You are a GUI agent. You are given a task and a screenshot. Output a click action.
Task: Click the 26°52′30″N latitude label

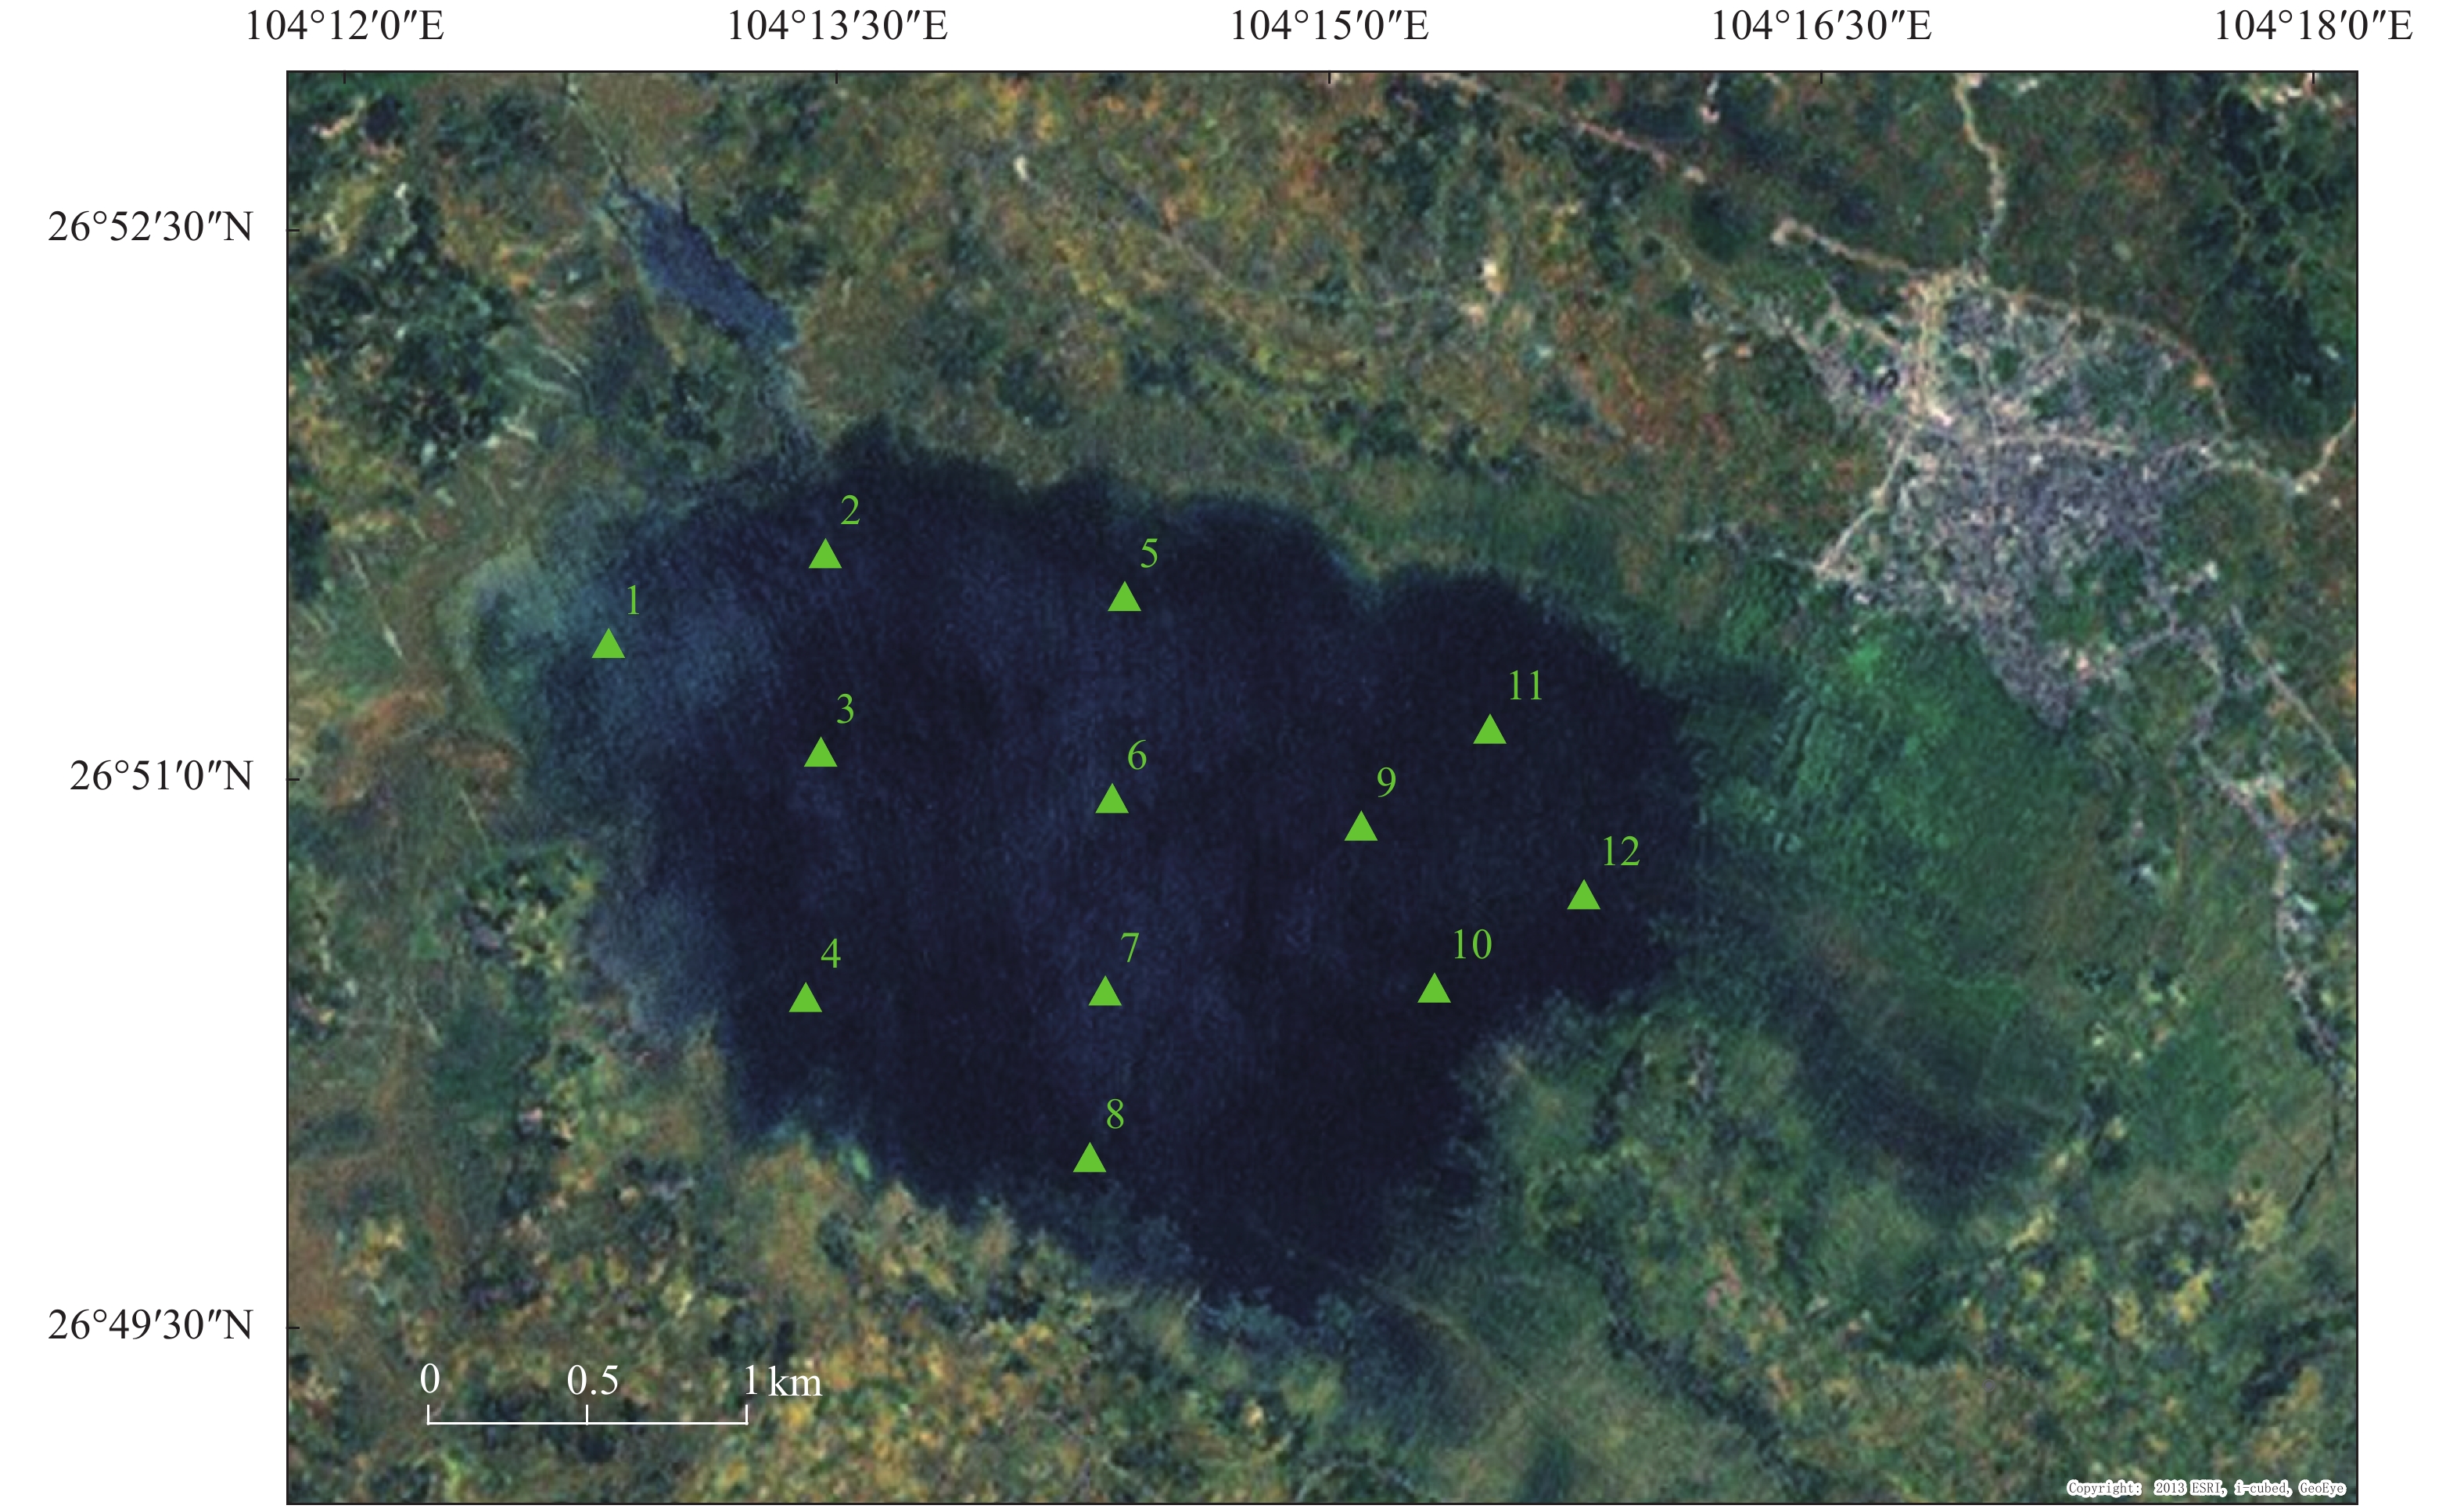(150, 228)
